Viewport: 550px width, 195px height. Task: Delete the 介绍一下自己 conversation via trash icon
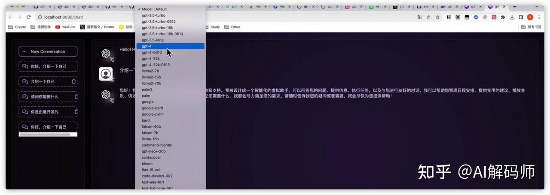coord(73,81)
